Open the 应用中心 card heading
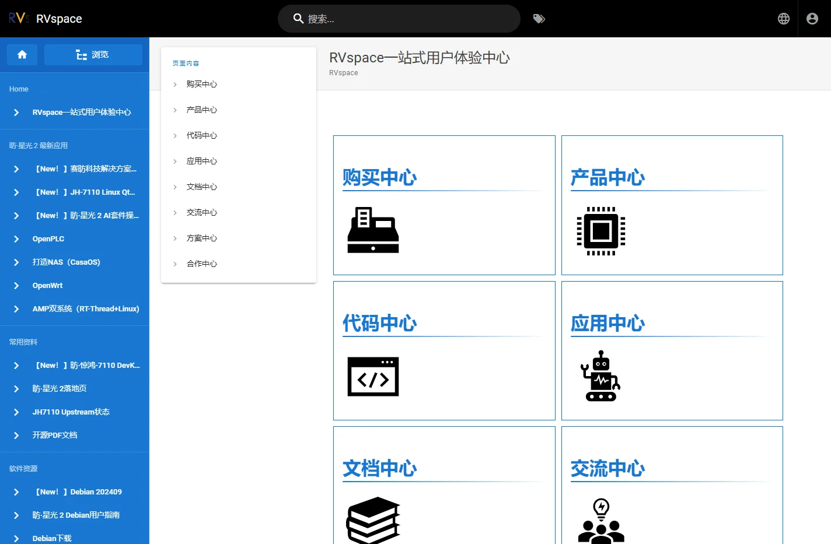This screenshot has height=544, width=831. tap(608, 323)
